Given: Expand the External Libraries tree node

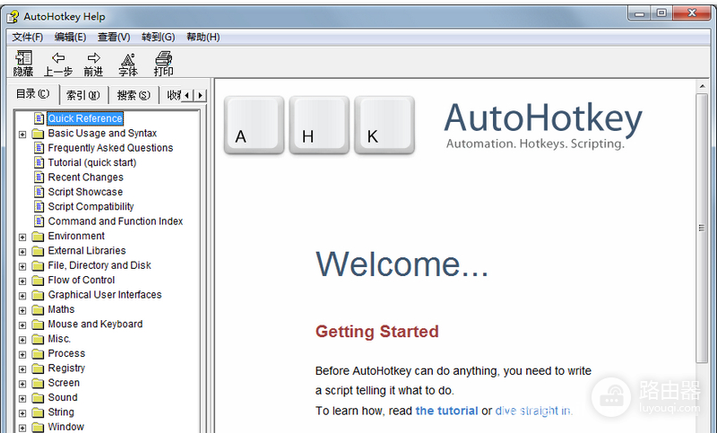Looking at the screenshot, I should pyautogui.click(x=22, y=252).
